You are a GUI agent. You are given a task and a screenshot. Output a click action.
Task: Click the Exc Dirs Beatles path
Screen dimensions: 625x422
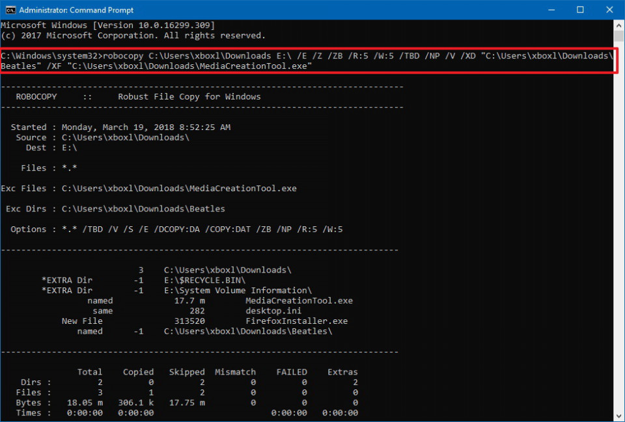(x=143, y=209)
